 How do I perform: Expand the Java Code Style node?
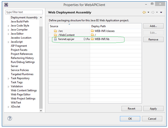(8, 26)
